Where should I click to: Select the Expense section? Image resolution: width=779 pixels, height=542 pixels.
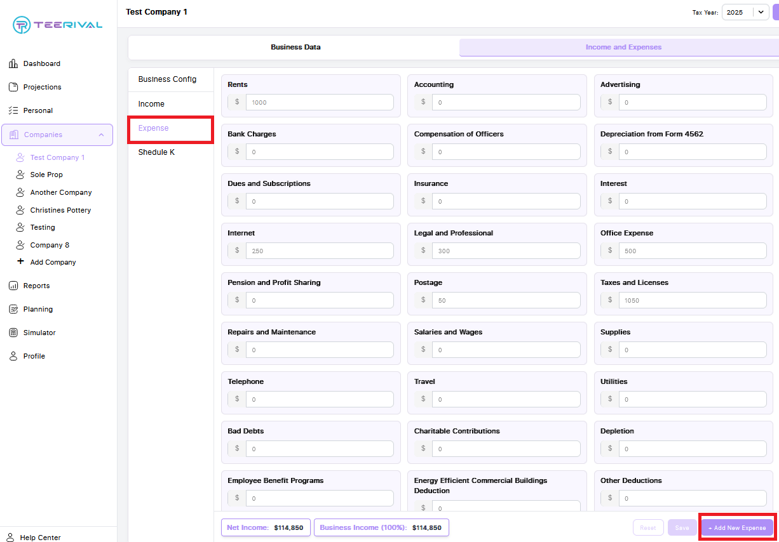171,128
